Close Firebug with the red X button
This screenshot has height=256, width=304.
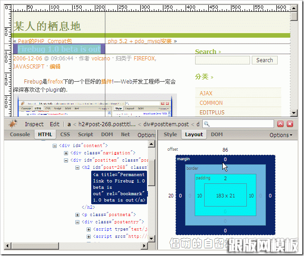pyautogui.click(x=290, y=124)
